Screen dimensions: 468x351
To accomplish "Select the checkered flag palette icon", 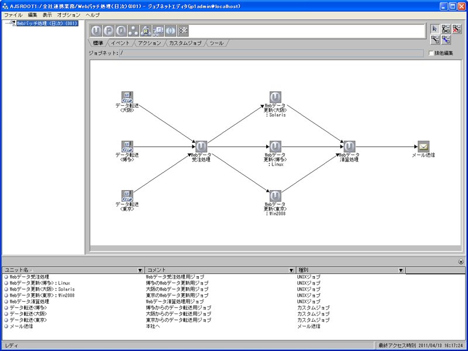I will pyautogui.click(x=183, y=31).
